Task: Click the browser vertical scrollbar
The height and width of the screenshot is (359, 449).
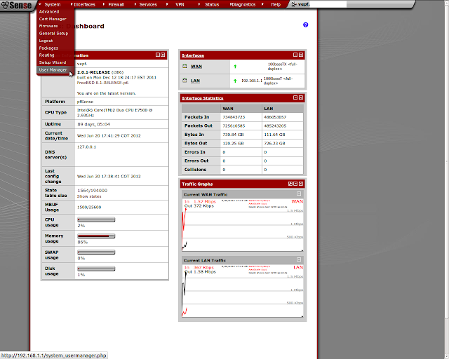Action: coord(447,161)
